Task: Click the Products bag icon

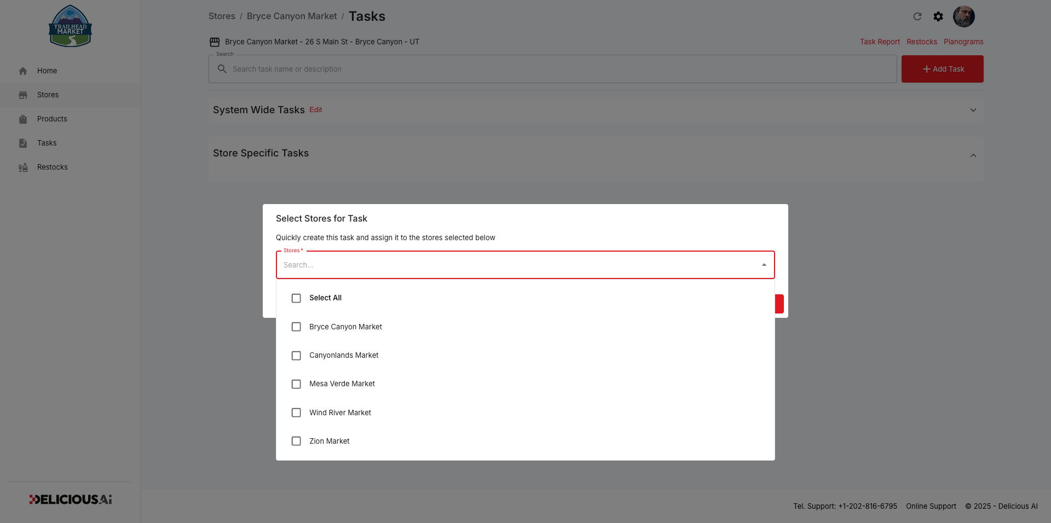Action: [x=23, y=119]
